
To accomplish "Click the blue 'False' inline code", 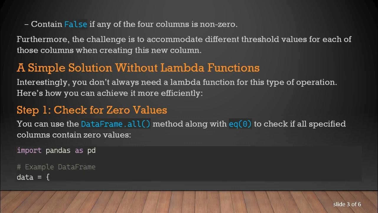I will (x=76, y=24).
